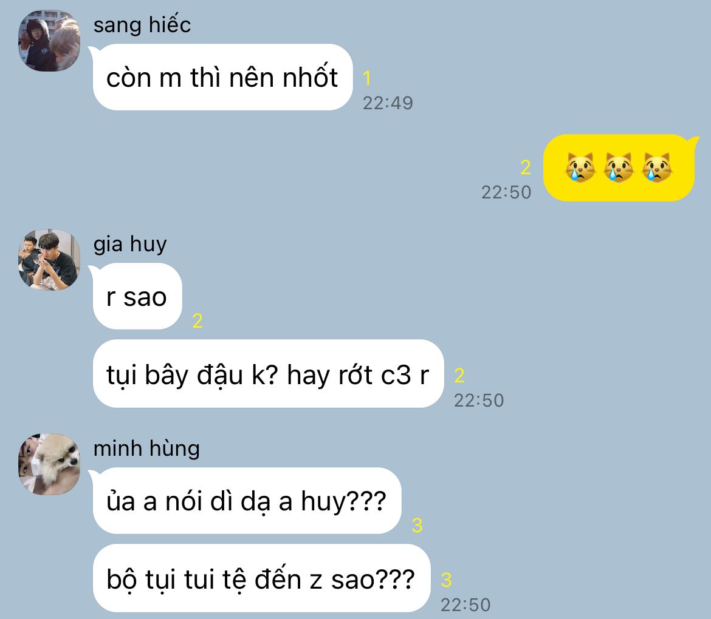Screen dimensions: 711x619
Task: Click the 22:49 timestamp
Action: (388, 103)
